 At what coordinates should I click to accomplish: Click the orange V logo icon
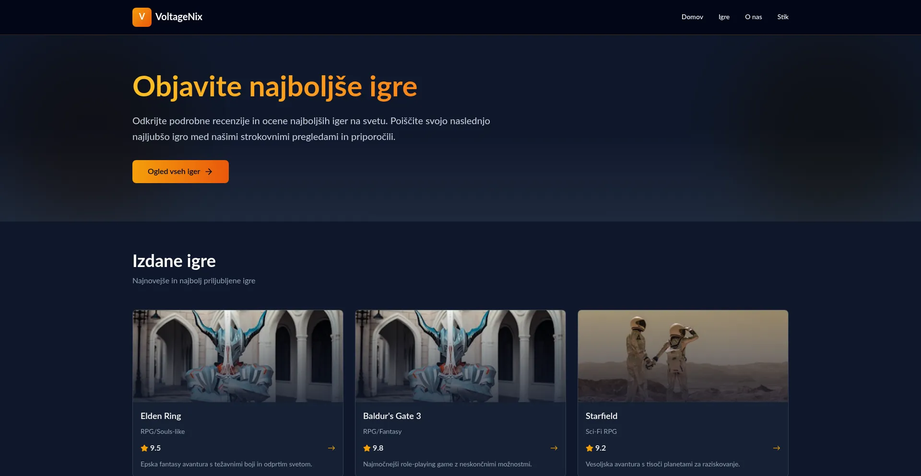pos(142,17)
